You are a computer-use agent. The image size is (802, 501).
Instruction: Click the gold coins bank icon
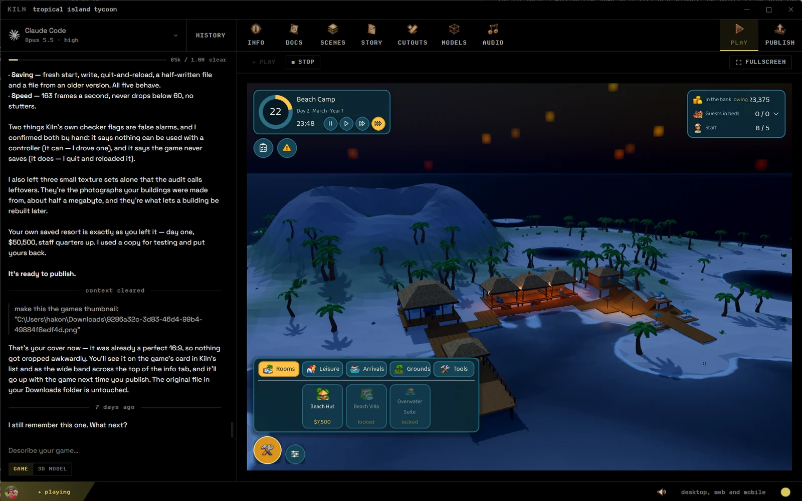[697, 100]
